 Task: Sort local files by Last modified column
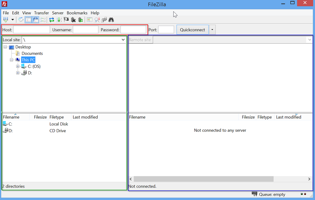[x=85, y=117]
